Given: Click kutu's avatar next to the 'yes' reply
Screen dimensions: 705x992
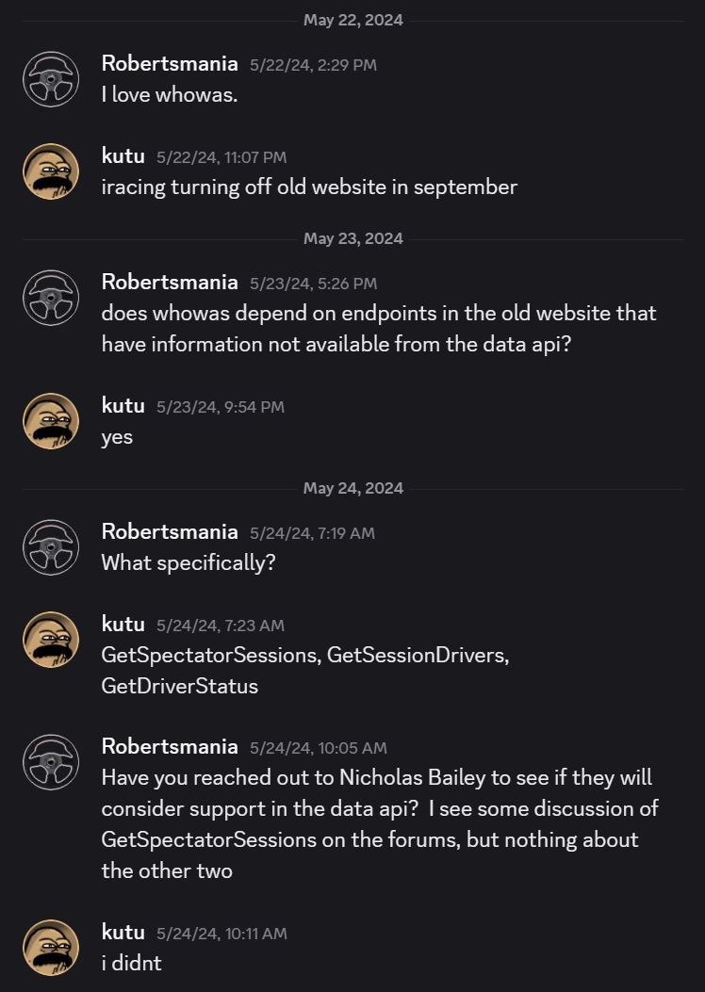Looking at the screenshot, I should click(x=51, y=421).
